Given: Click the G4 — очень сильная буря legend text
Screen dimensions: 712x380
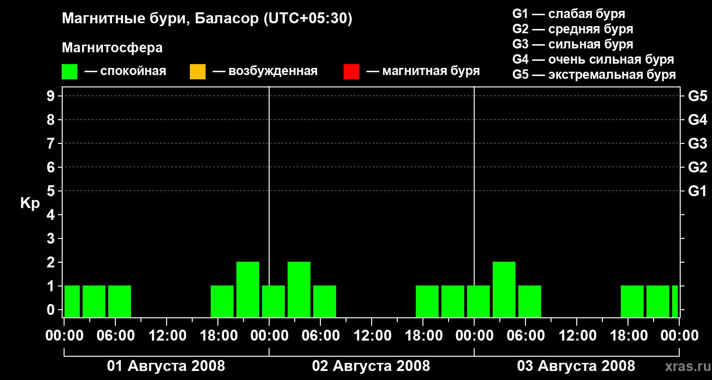Looking at the screenshot, I should [593, 59].
